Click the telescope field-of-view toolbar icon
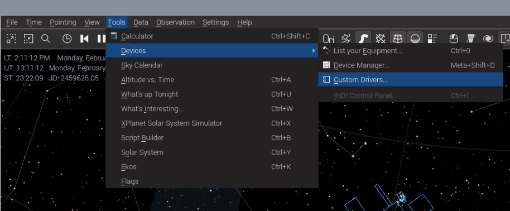510x211 pixels. (x=470, y=39)
